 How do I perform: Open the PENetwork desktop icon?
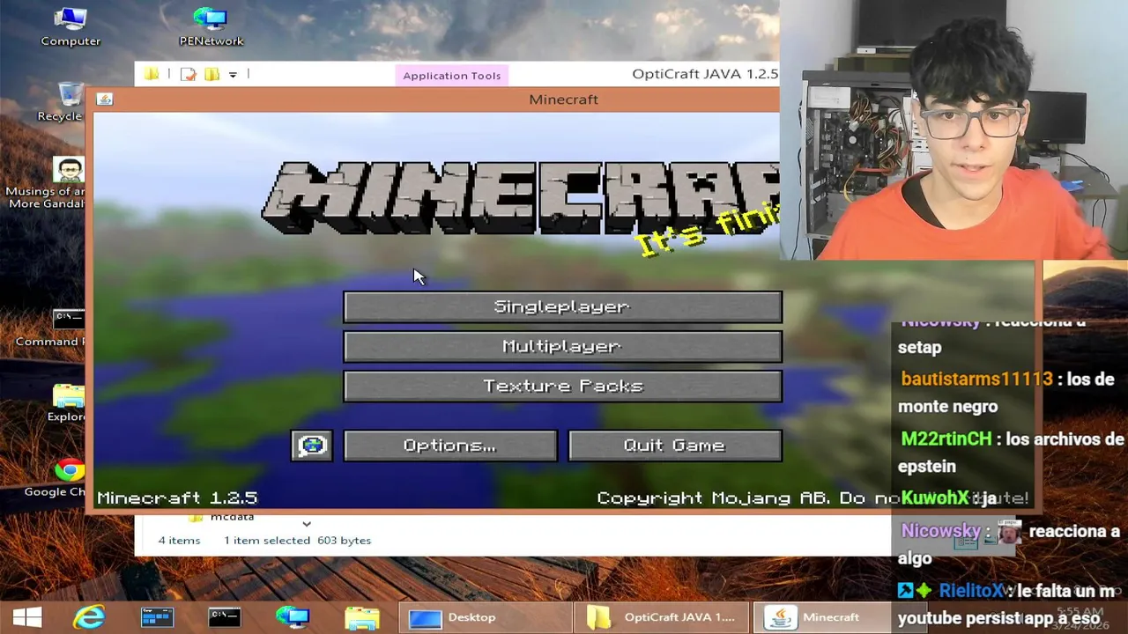click(211, 26)
